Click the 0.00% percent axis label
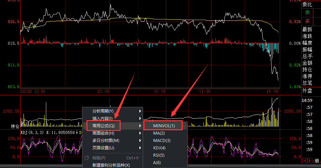Viewport: 321px width, 168px height. tap(295, 43)
